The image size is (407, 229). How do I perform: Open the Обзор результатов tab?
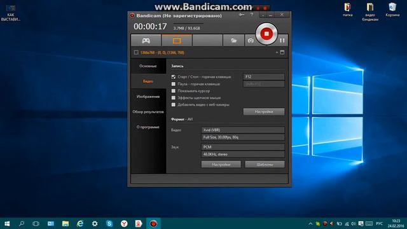[148, 112]
